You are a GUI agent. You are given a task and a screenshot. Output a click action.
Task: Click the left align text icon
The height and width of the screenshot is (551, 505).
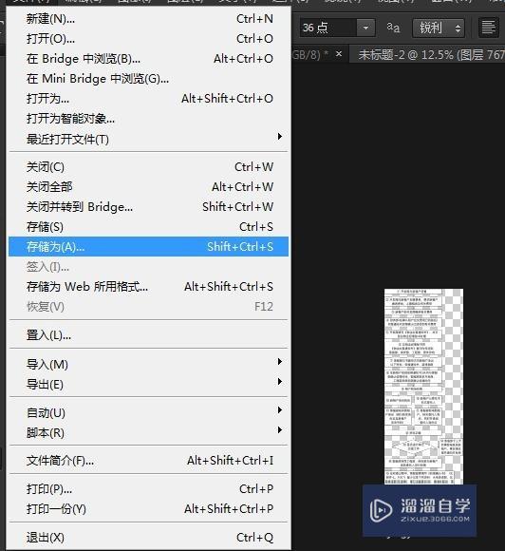pyautogui.click(x=489, y=28)
